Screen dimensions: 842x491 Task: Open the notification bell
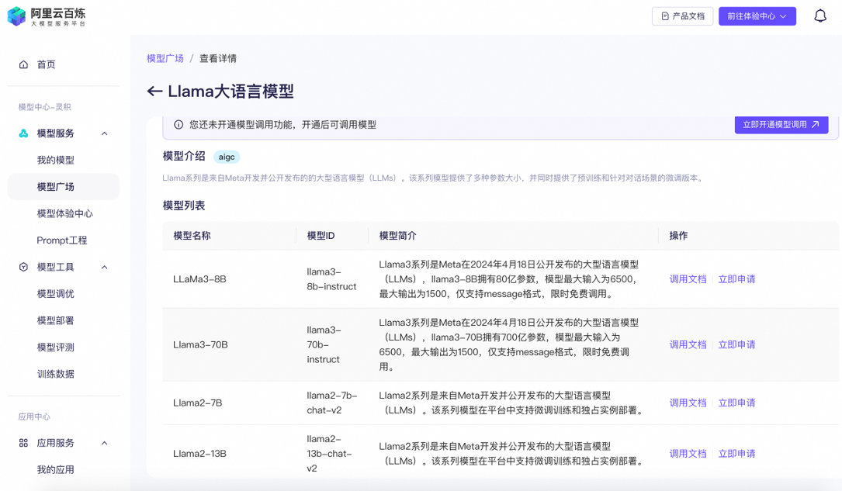819,16
